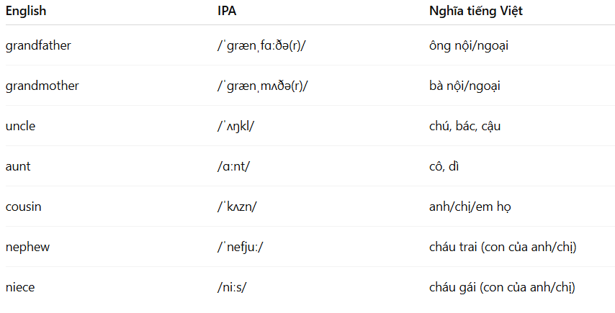Select the meaning bà nội/ngoại

pos(464,86)
